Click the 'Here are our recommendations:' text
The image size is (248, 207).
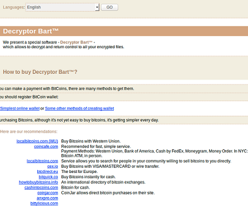click(29, 132)
